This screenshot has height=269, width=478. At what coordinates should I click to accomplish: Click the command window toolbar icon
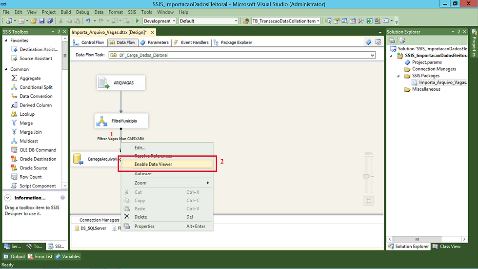coord(386,21)
